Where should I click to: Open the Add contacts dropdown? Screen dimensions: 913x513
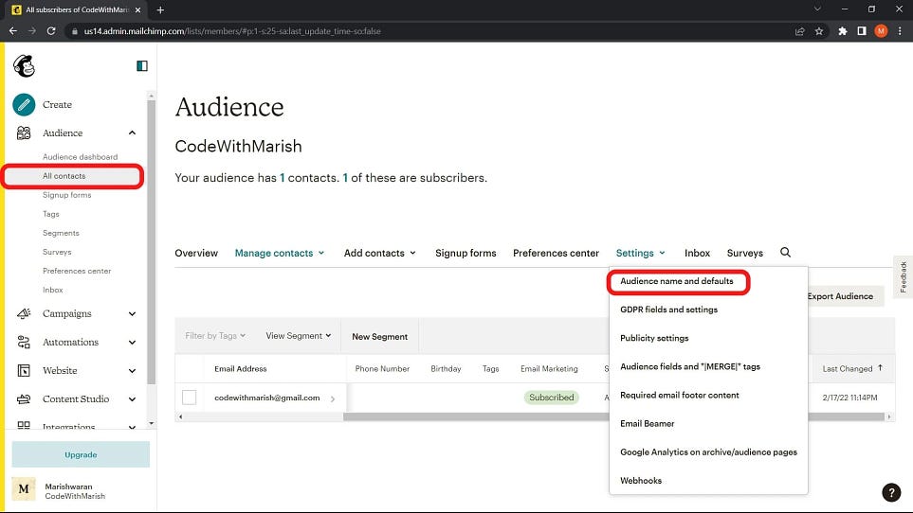[380, 254]
